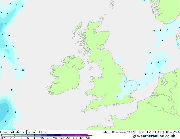Select the 35–40 mm legend color box

click(70, 135)
